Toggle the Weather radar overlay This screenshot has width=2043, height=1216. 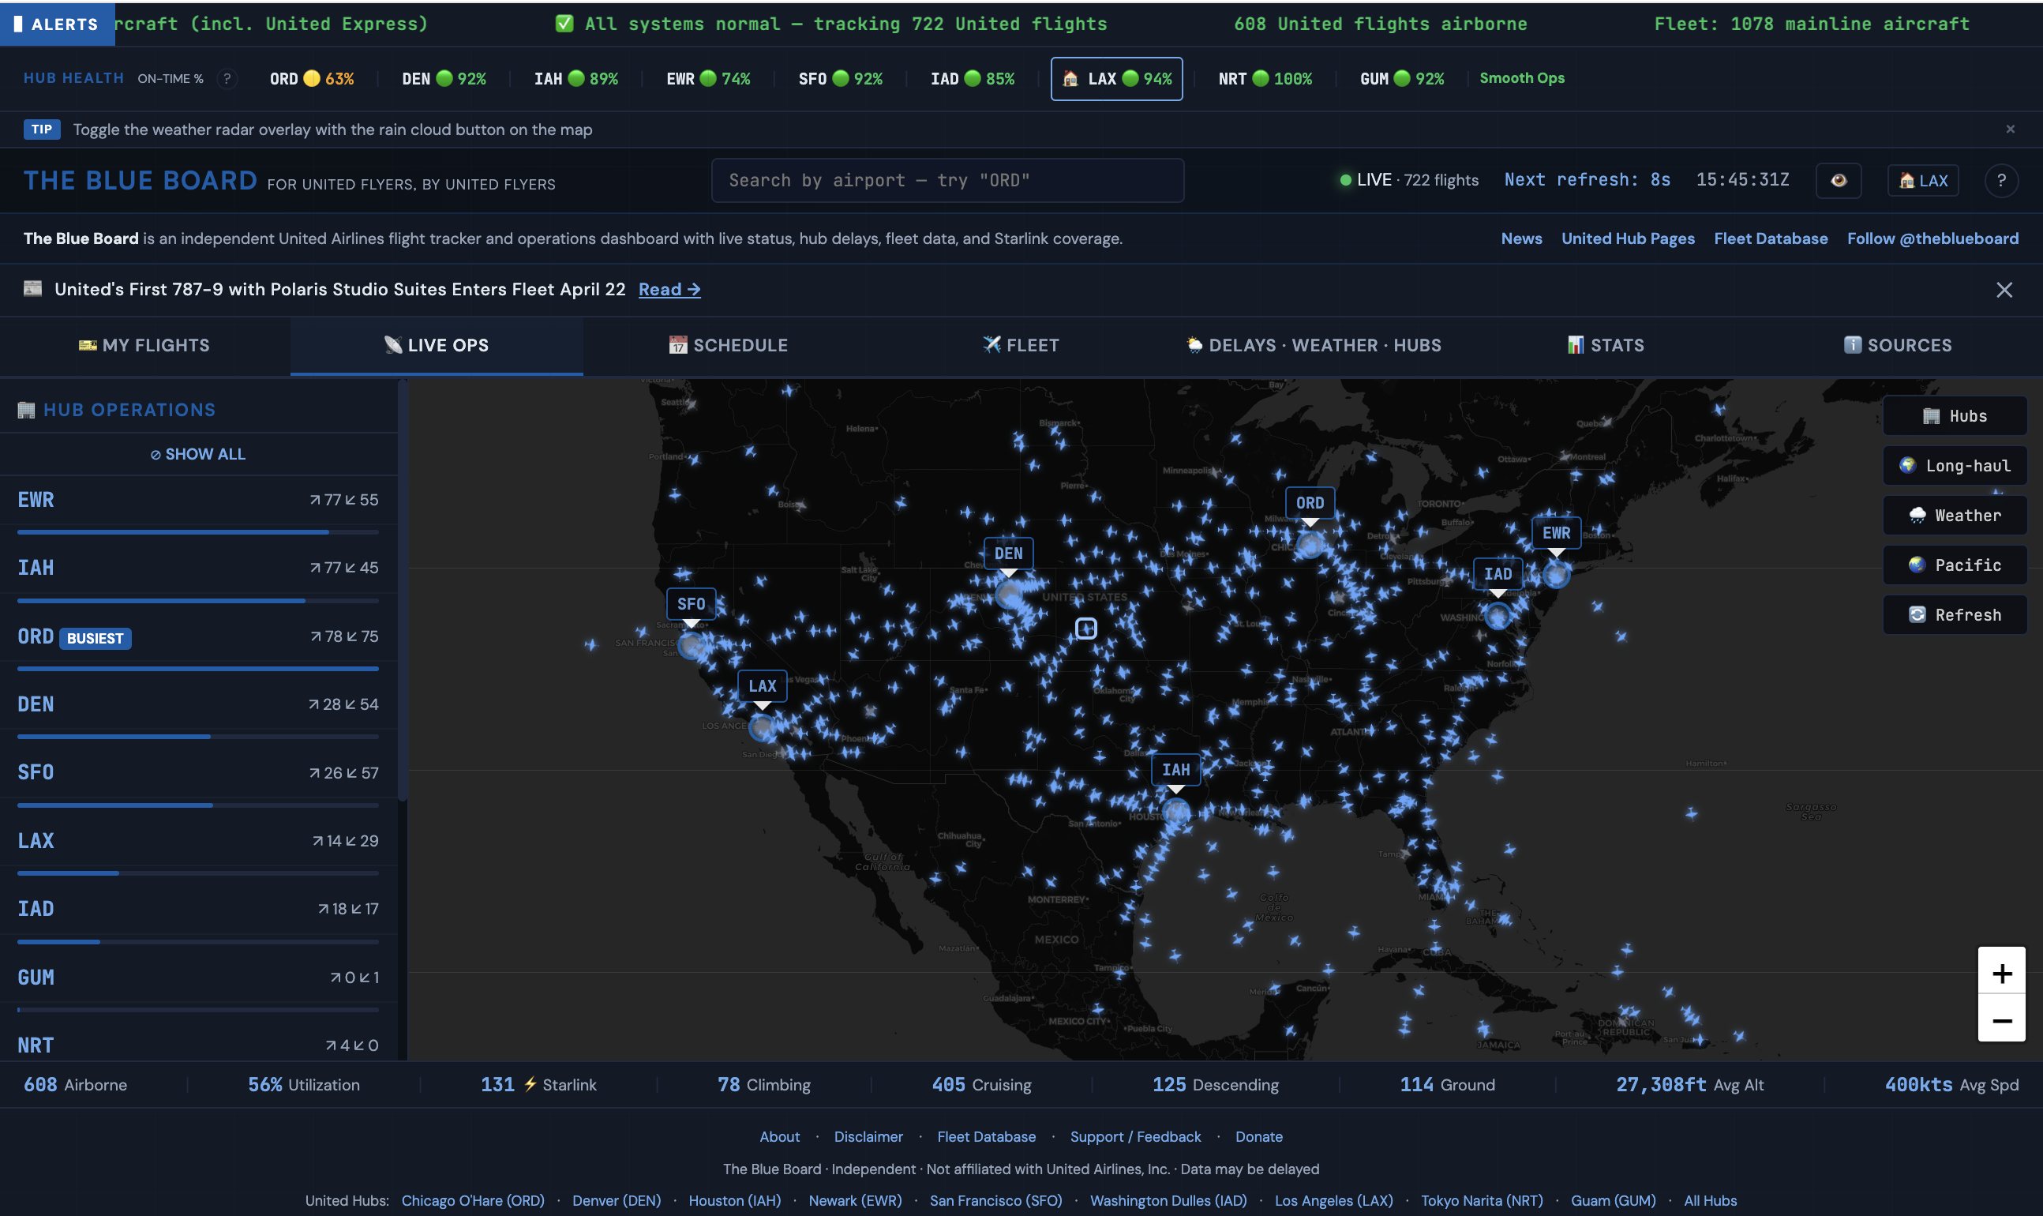tap(1954, 516)
